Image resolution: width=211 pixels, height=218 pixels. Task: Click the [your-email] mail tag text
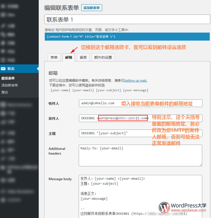[x=83, y=90]
